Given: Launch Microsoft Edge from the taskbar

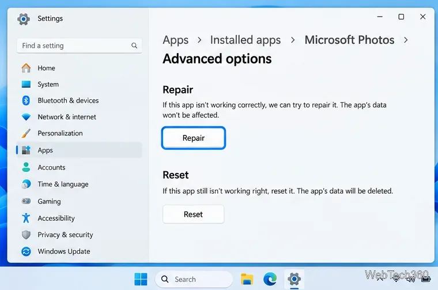Looking at the screenshot, I should point(270,279).
